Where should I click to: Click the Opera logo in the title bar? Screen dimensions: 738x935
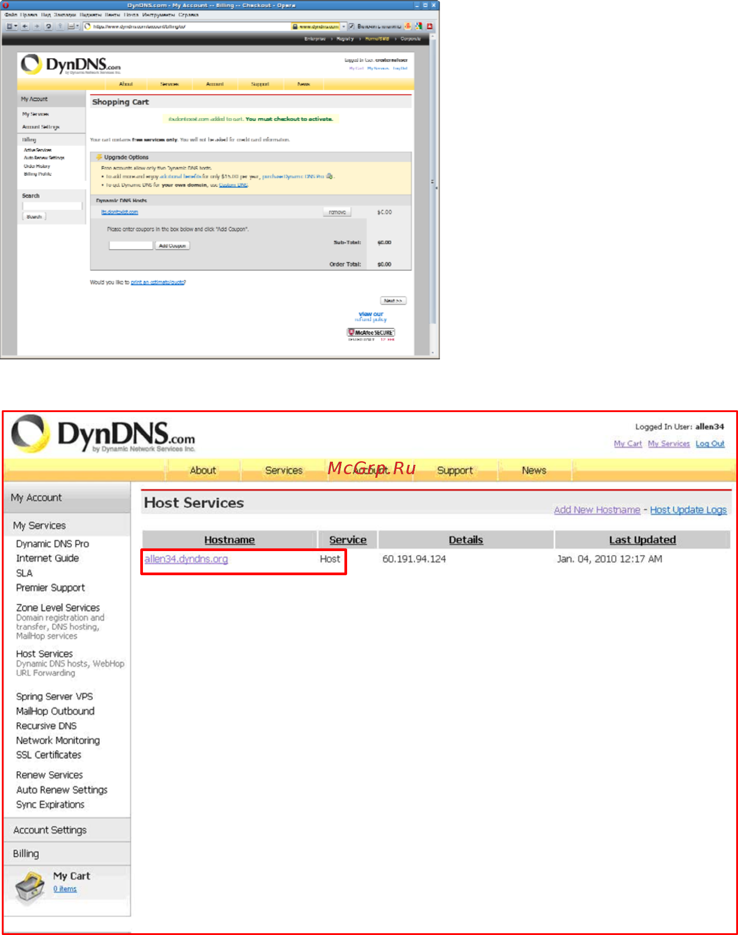(5, 5)
